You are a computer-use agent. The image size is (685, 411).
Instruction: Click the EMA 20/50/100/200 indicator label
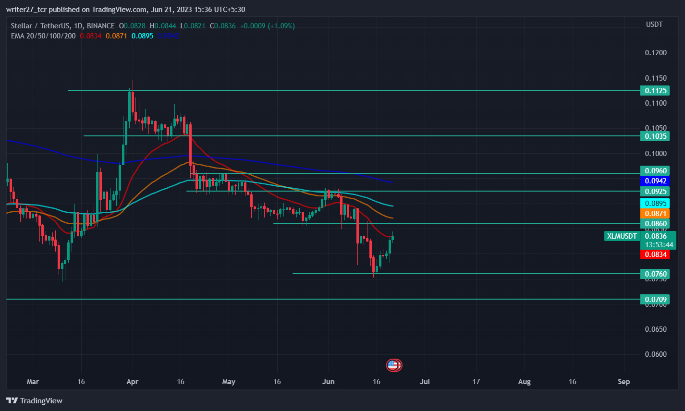pyautogui.click(x=43, y=36)
